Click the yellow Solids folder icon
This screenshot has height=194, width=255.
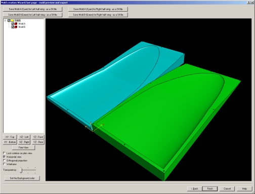pos(12,20)
